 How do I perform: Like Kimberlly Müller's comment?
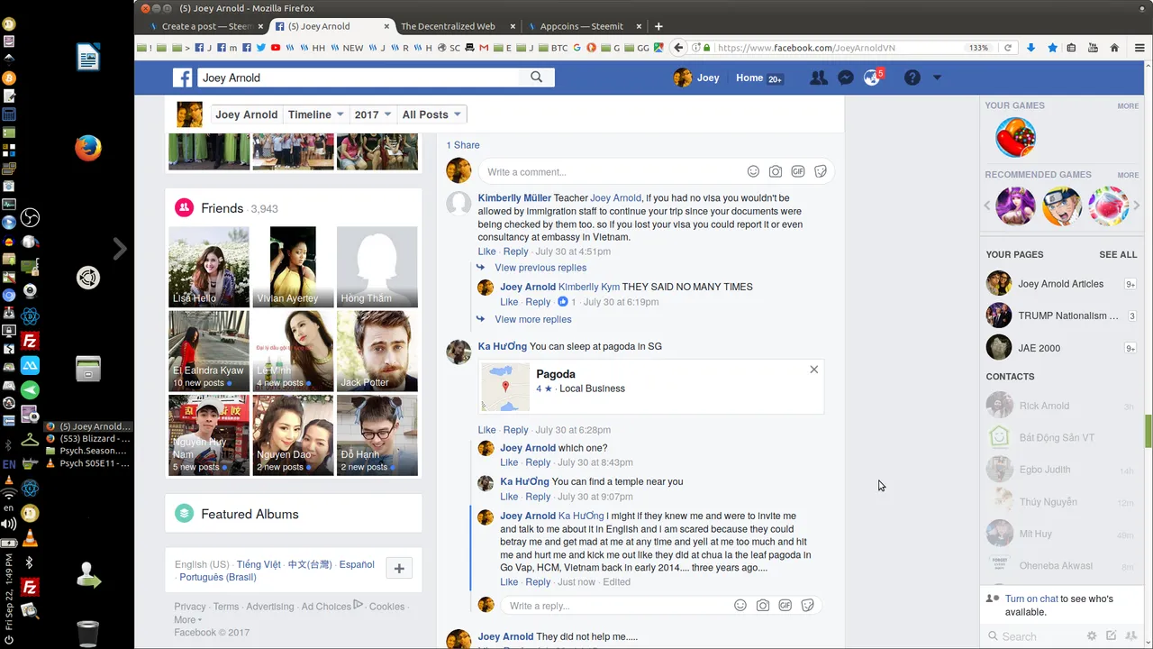486,251
